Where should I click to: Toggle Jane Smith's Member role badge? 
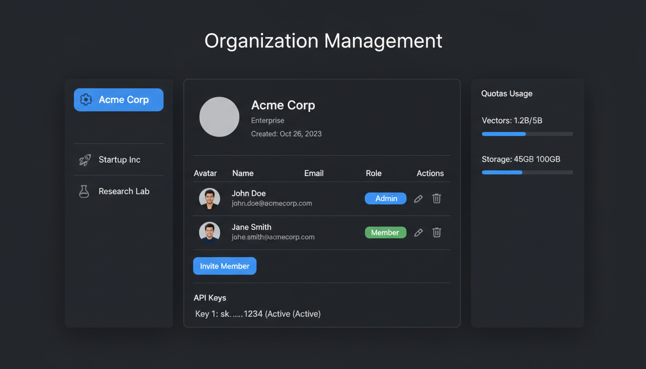[x=385, y=232]
